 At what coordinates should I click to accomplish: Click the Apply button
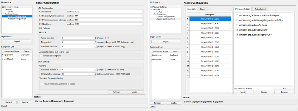click(x=135, y=92)
